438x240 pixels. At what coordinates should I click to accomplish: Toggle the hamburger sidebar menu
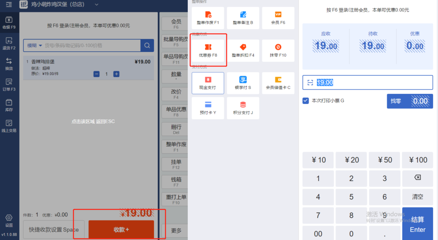click(9, 4)
